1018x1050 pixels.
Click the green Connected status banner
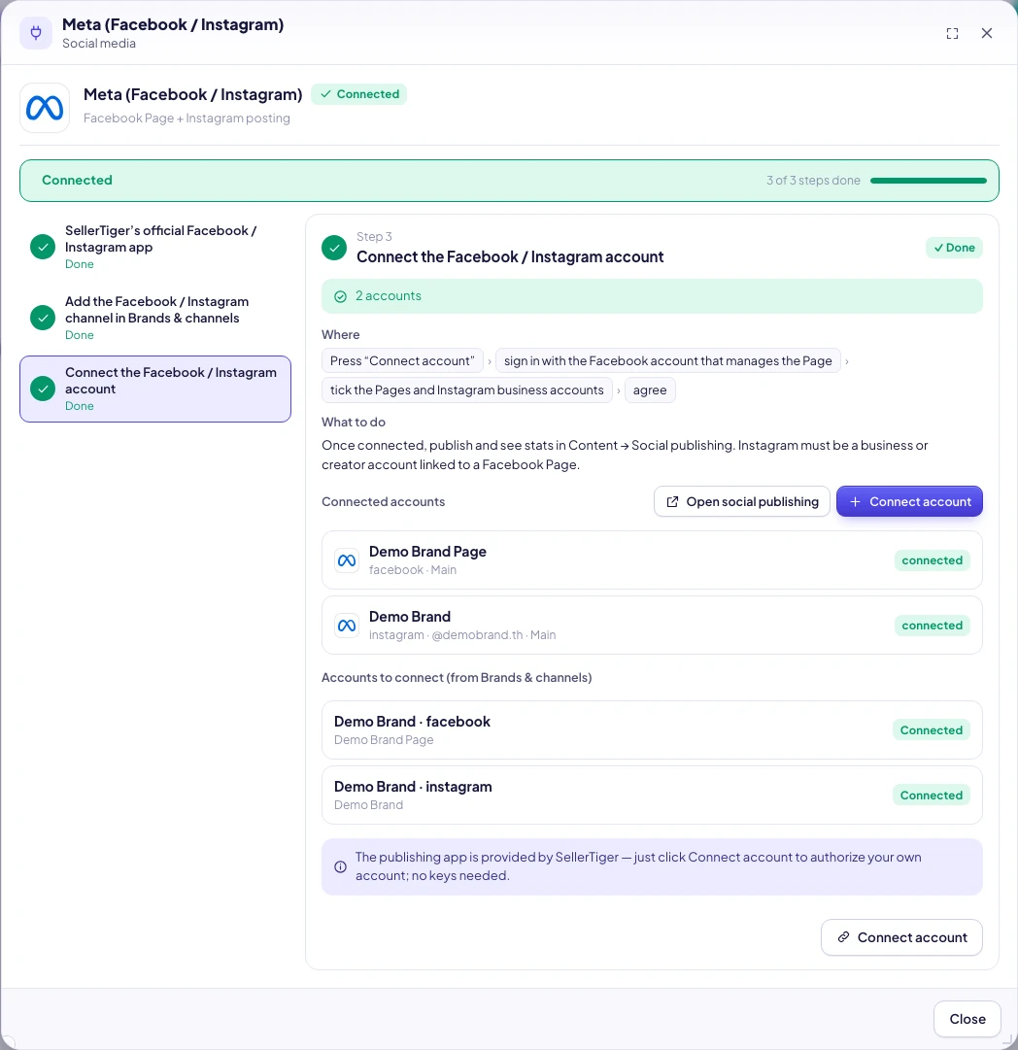pyautogui.click(x=509, y=180)
